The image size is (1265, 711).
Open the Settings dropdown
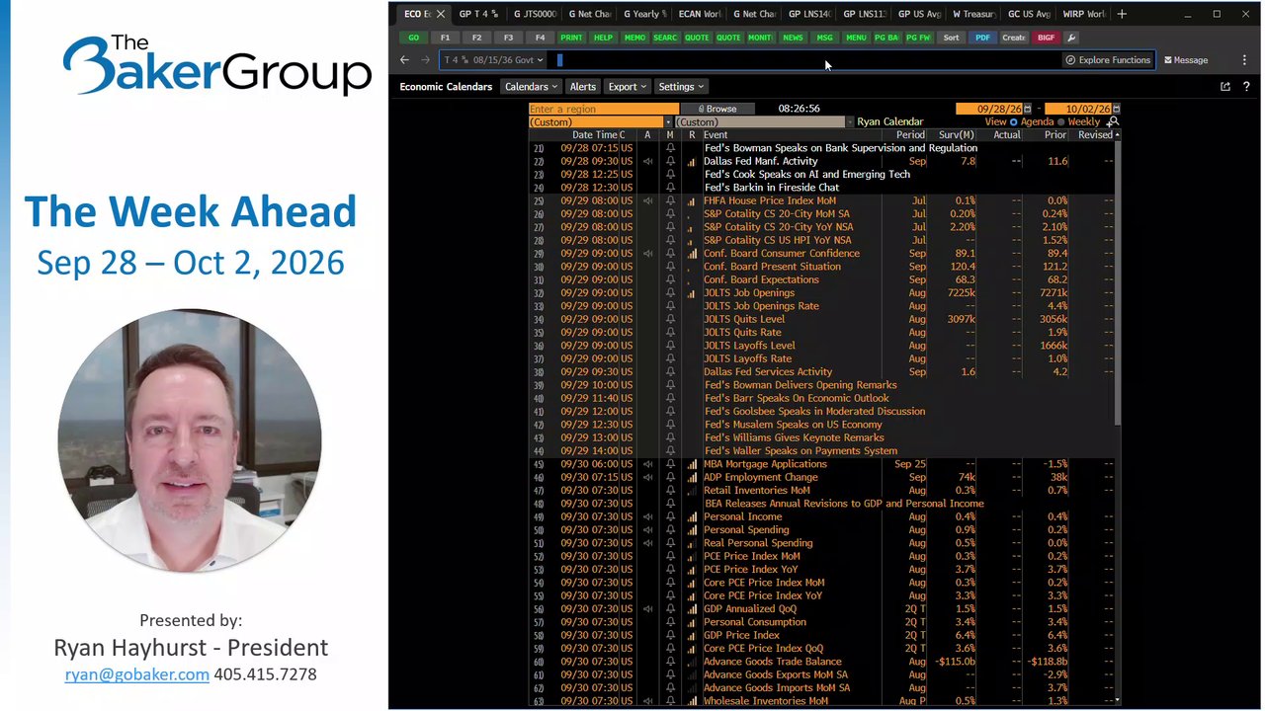pos(681,87)
